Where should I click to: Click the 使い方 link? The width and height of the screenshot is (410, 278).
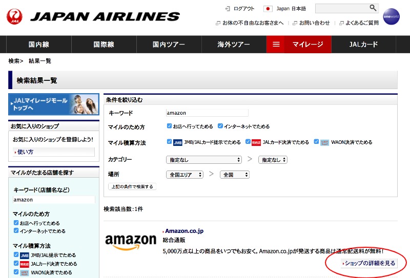[x=25, y=152]
